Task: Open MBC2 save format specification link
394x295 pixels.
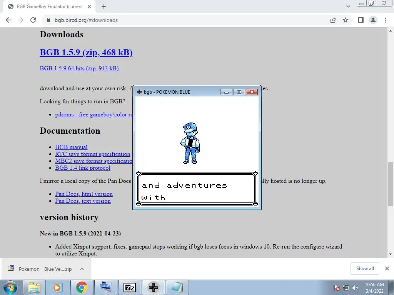Action: pyautogui.click(x=94, y=161)
